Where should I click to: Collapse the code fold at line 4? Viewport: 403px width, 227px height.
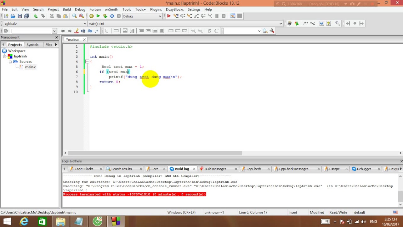(87, 62)
